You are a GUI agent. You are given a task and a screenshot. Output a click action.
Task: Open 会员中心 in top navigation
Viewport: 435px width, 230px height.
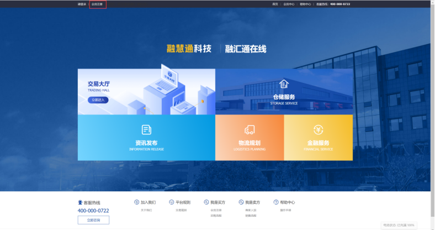pyautogui.click(x=289, y=4)
